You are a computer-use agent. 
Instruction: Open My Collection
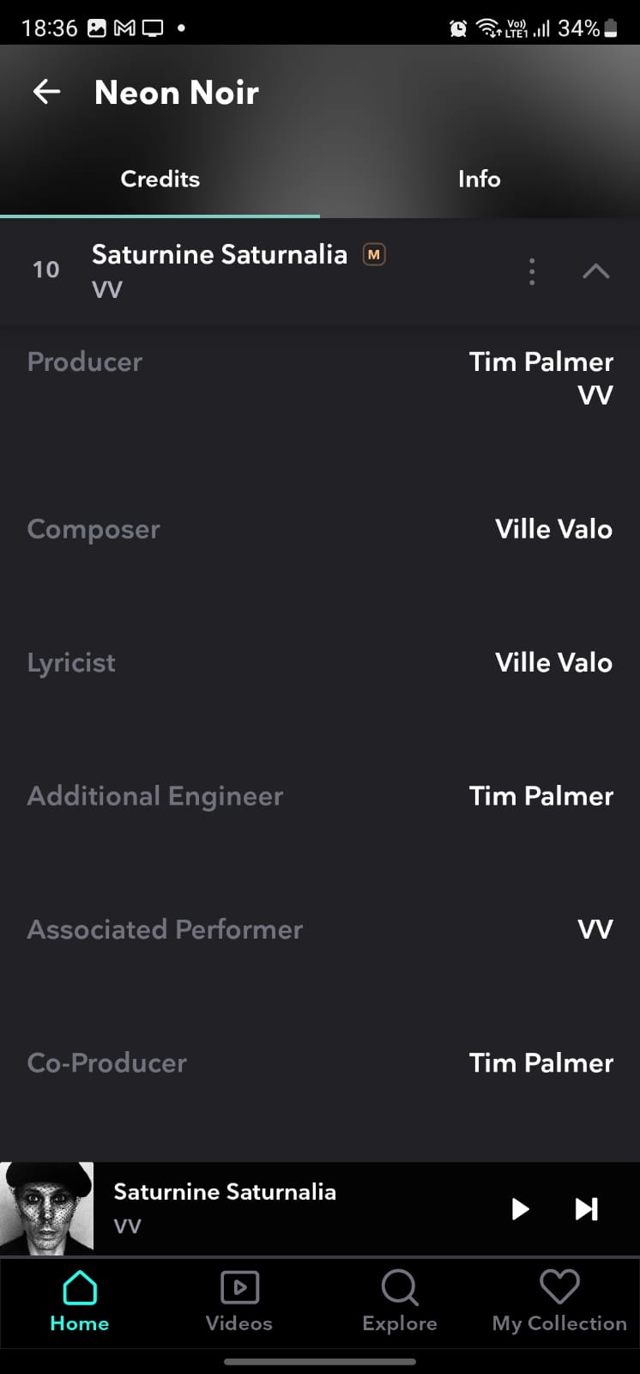tap(559, 1301)
